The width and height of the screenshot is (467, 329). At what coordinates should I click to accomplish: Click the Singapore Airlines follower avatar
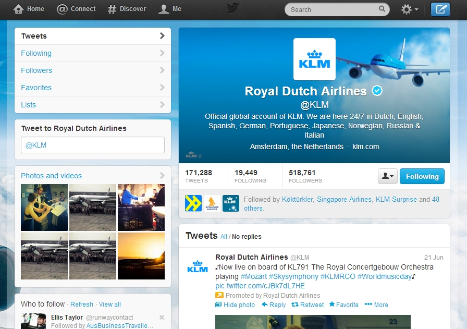(x=212, y=203)
